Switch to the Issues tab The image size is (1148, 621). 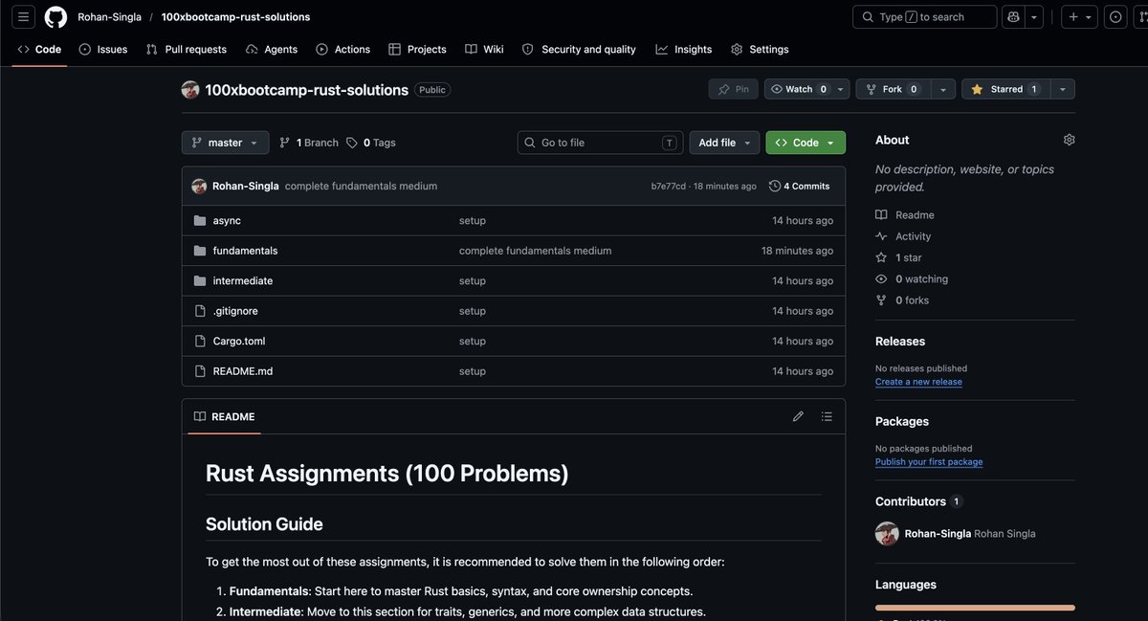pyautogui.click(x=103, y=49)
